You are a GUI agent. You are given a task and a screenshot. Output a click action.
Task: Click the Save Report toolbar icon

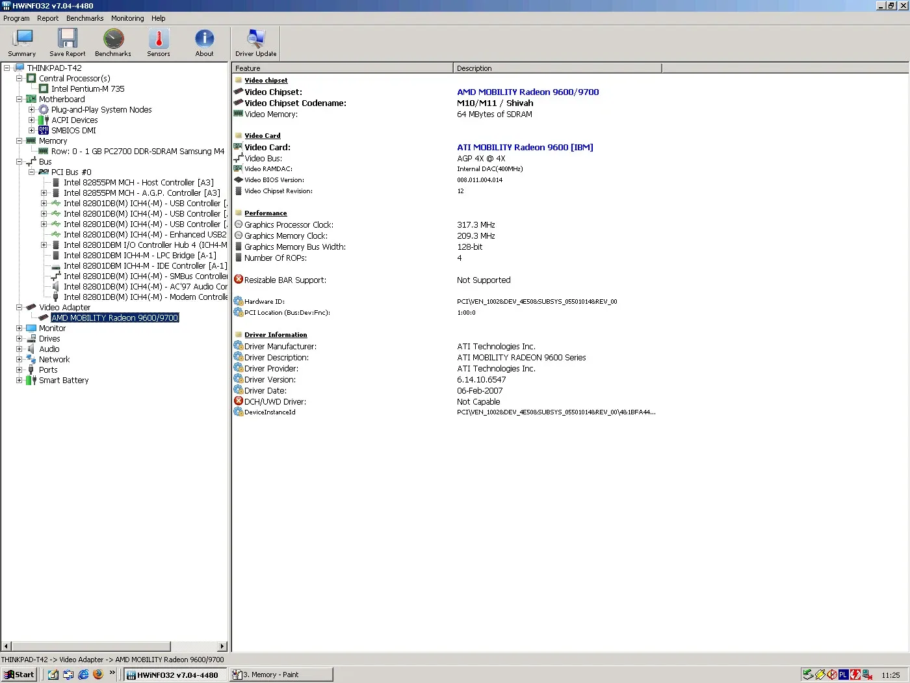(68, 43)
